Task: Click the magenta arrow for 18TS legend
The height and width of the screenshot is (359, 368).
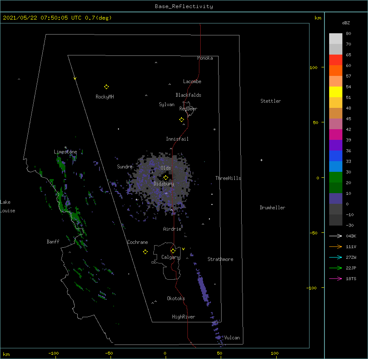Action: [x=336, y=278]
